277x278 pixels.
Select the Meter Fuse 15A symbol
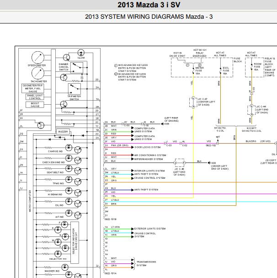point(193,70)
